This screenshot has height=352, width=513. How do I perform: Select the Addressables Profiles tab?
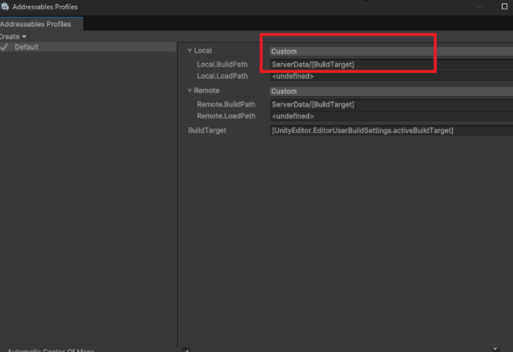pos(41,24)
